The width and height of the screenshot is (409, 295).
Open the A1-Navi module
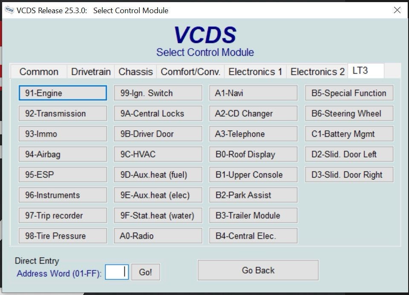click(x=253, y=93)
